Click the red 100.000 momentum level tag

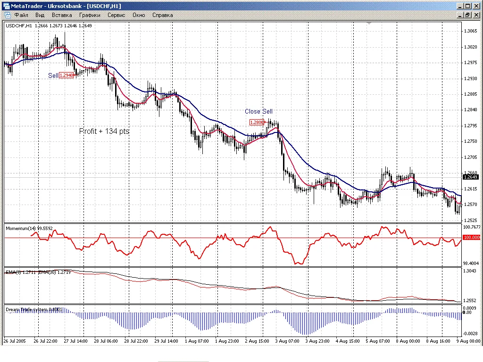click(x=471, y=238)
